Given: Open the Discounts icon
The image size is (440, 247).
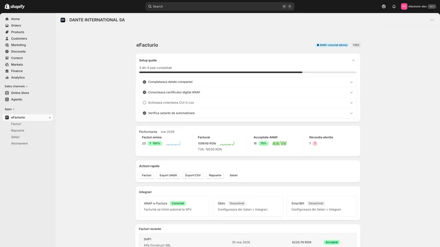Looking at the screenshot, I should (7, 52).
